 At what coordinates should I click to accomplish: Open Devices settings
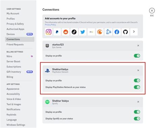(x=20, y=34)
